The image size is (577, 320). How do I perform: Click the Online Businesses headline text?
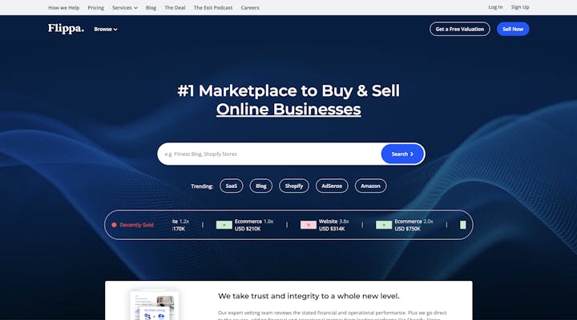288,109
